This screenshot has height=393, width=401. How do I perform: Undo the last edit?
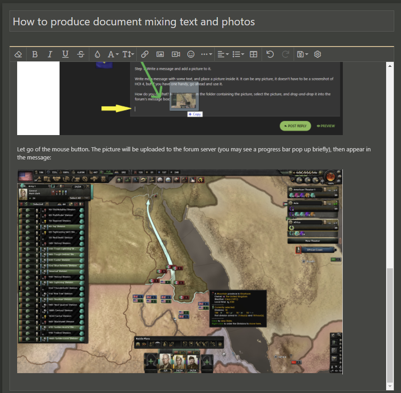270,54
